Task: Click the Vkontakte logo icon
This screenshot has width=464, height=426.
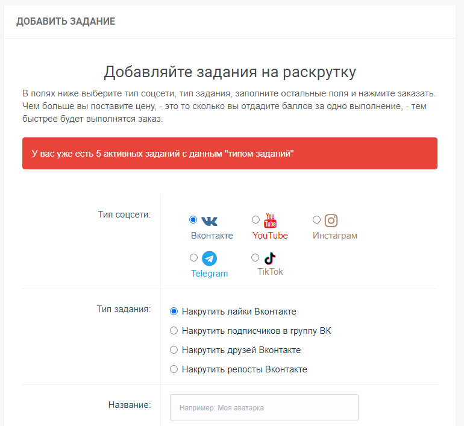Action: pos(210,221)
